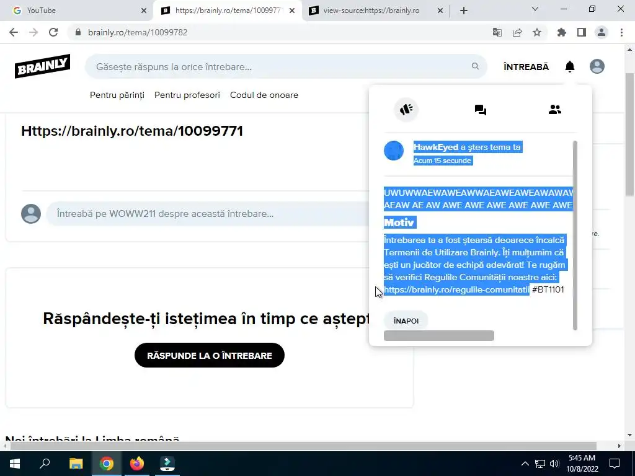Click the Chrome taskbar icon
The height and width of the screenshot is (476, 635).
[x=107, y=463]
